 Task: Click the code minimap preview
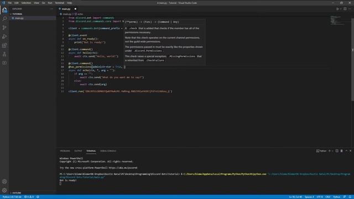338,20
